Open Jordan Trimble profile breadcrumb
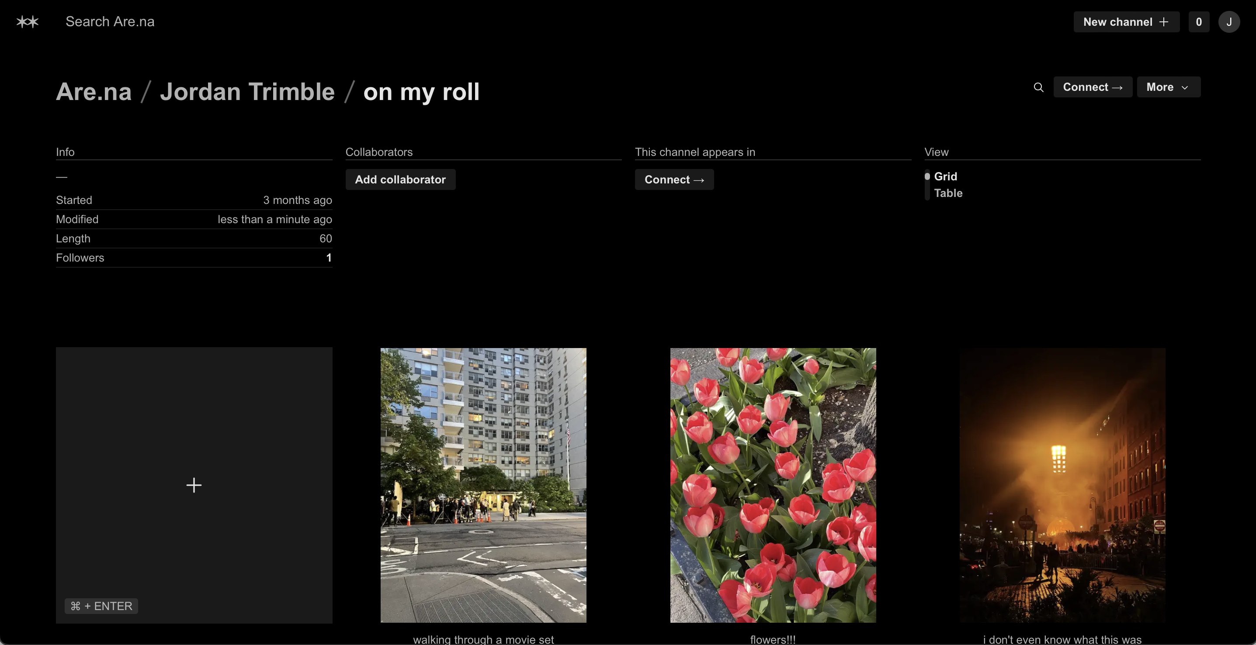Screen dimensions: 1256x645 coord(247,92)
